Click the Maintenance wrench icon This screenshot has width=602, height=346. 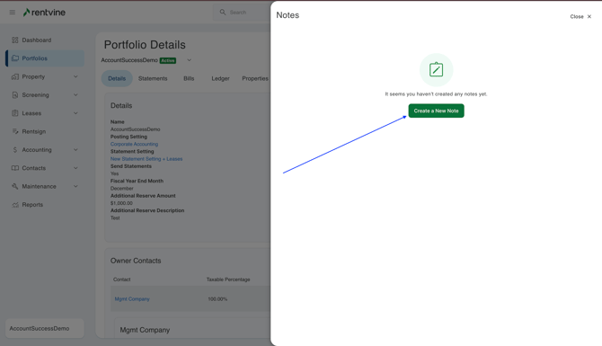[15, 186]
